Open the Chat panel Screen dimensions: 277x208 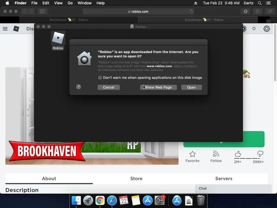tap(233, 188)
